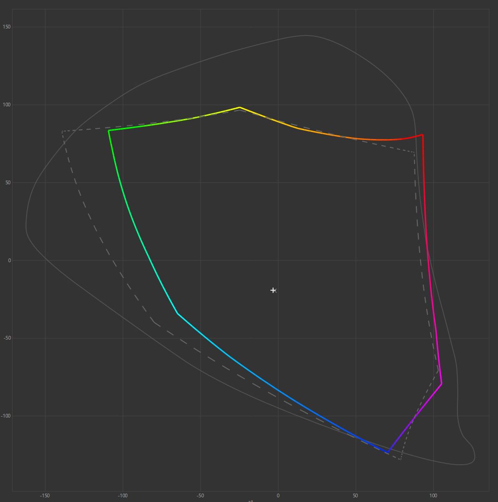
Task: Click the -100 label on vertical axis
Action: point(5,416)
